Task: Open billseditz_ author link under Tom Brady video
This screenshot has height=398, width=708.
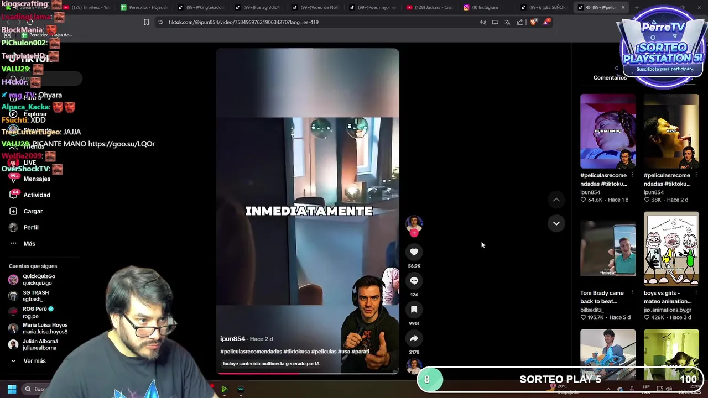Action: [x=591, y=310]
